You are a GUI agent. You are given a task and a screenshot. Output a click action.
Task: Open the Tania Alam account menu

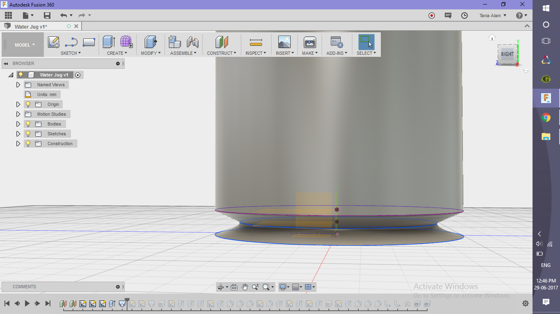tap(493, 16)
